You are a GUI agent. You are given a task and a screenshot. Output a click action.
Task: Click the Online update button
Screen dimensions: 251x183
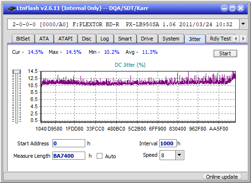221,177
